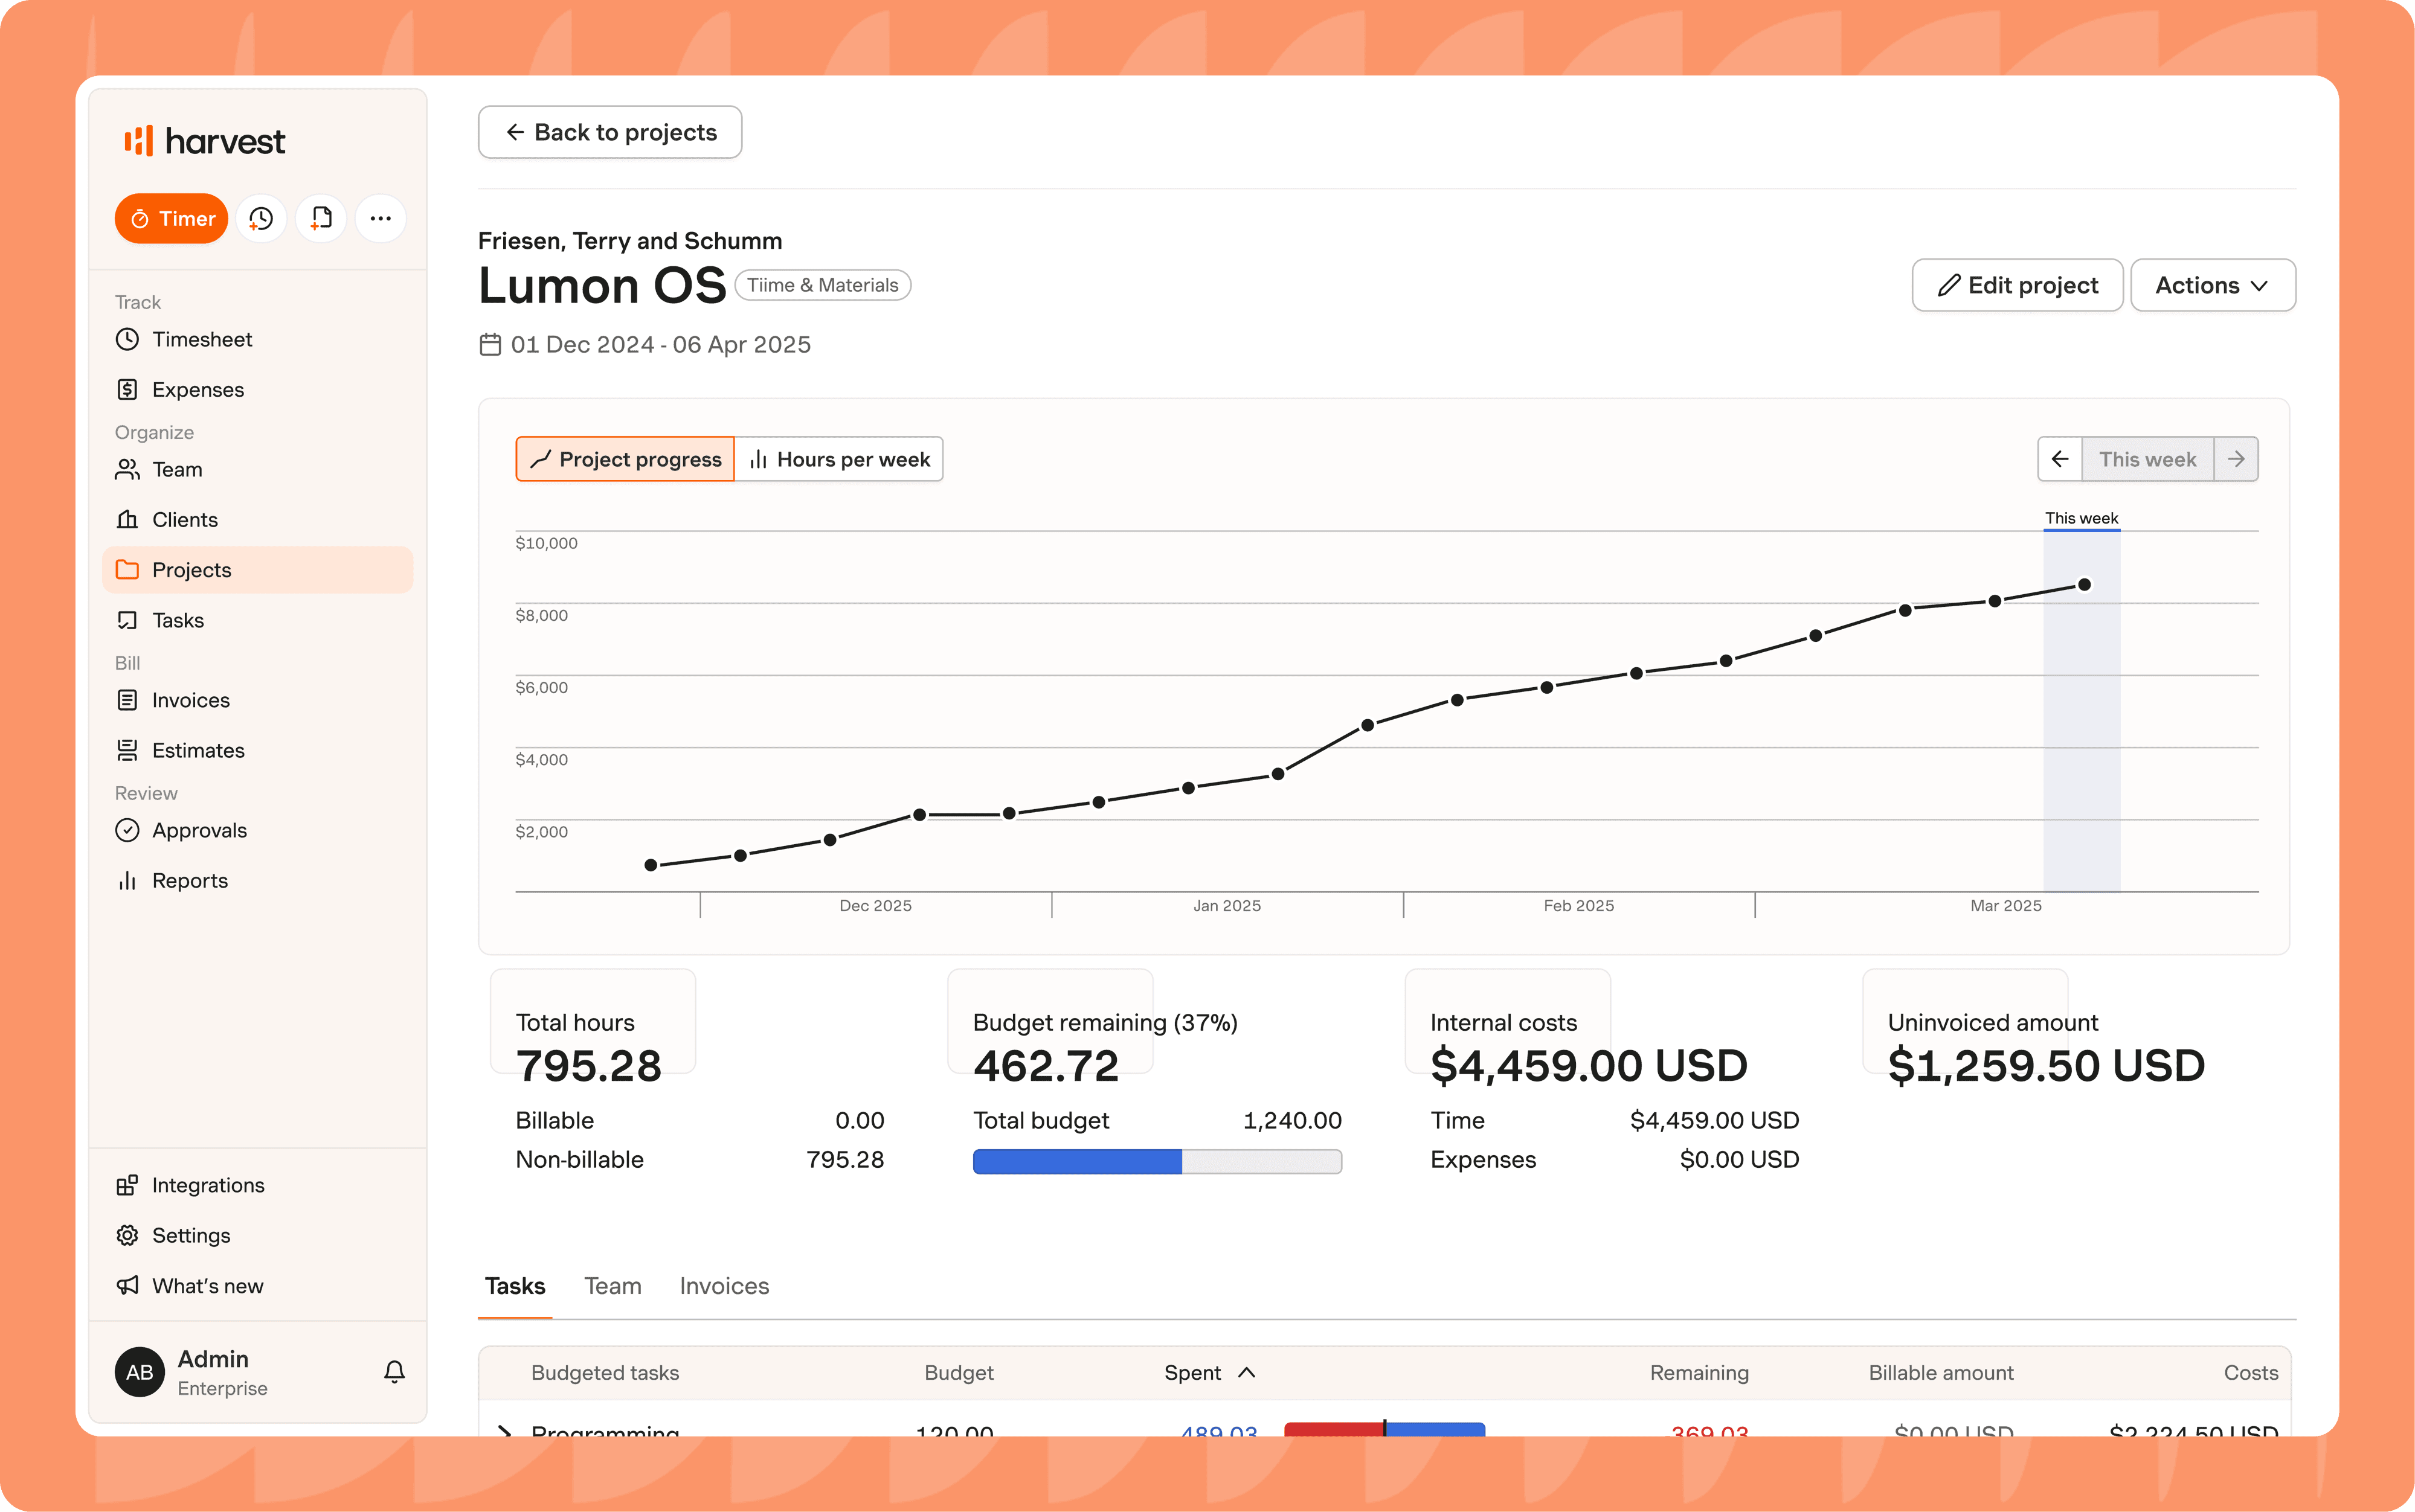Click the Edit project button
This screenshot has height=1512, width=2415.
click(x=2017, y=285)
